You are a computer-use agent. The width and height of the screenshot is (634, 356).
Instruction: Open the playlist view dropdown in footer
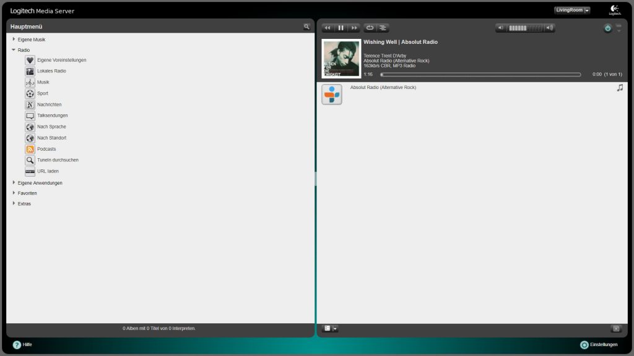tap(330, 329)
